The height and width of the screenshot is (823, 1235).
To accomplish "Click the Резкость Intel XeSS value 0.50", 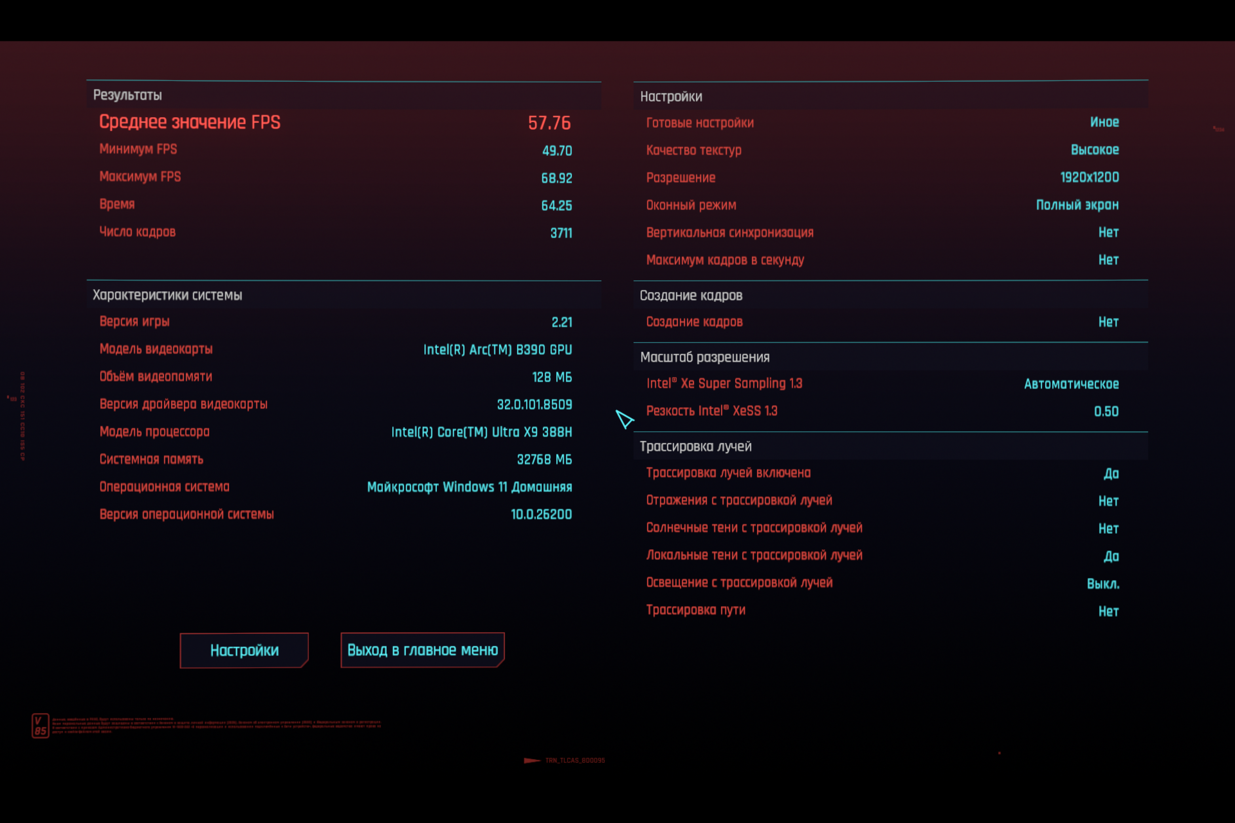I will click(1106, 411).
